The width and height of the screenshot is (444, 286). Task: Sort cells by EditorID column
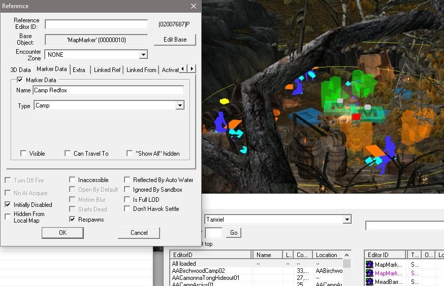point(211,255)
